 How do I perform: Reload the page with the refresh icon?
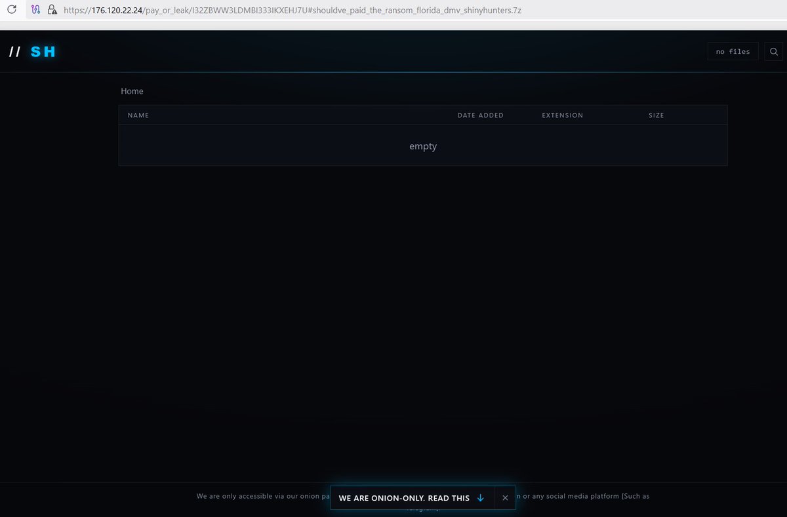click(x=12, y=10)
